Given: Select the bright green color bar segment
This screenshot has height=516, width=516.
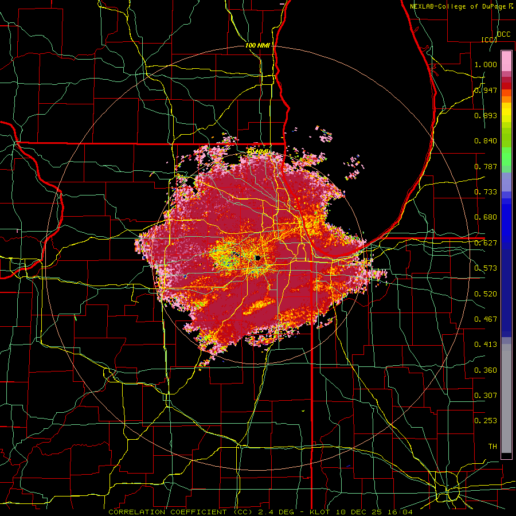Looking at the screenshot, I should pyautogui.click(x=506, y=157).
